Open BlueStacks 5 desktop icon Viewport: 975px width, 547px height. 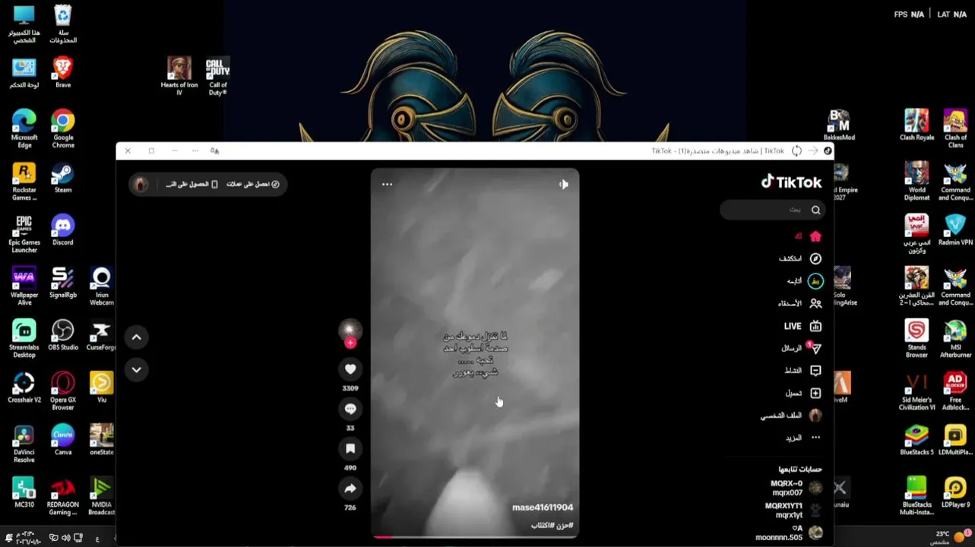(916, 441)
